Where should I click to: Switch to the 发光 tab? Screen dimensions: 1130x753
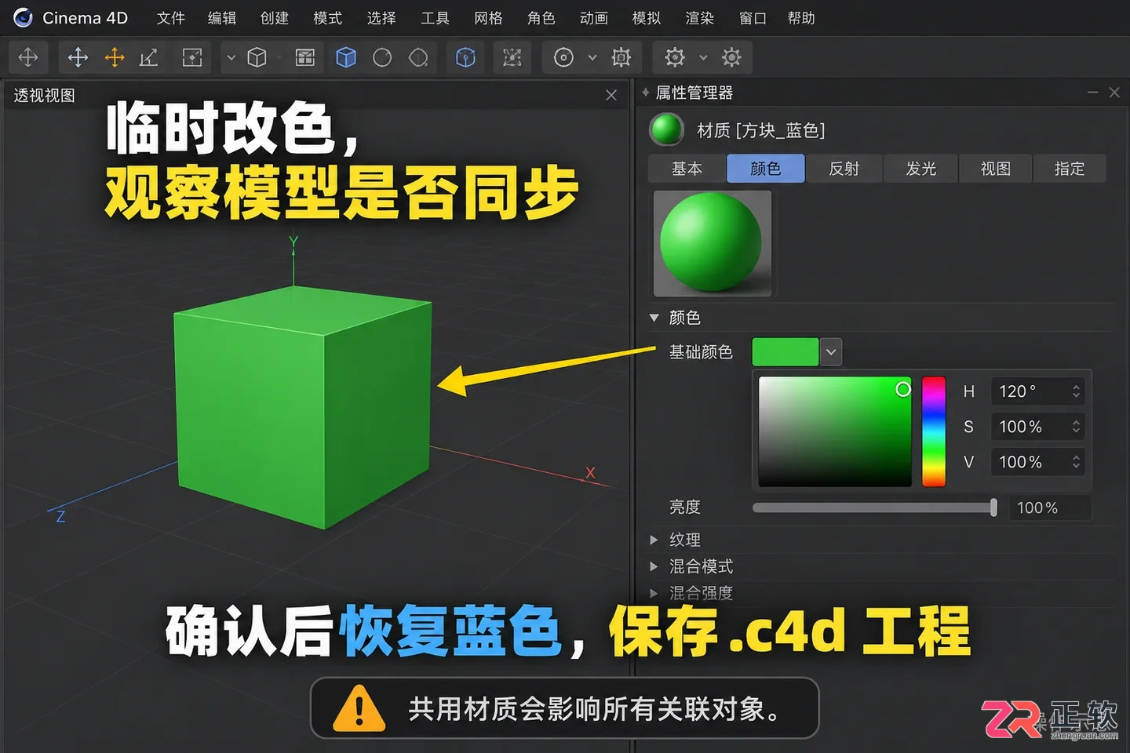point(920,169)
